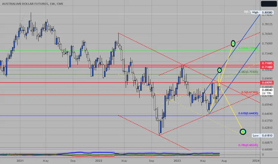Image resolution: width=278 pixels, height=164 pixels.
Task: Select the 0.236(0.73940) Fibonacci level label
Action: click(x=248, y=48)
